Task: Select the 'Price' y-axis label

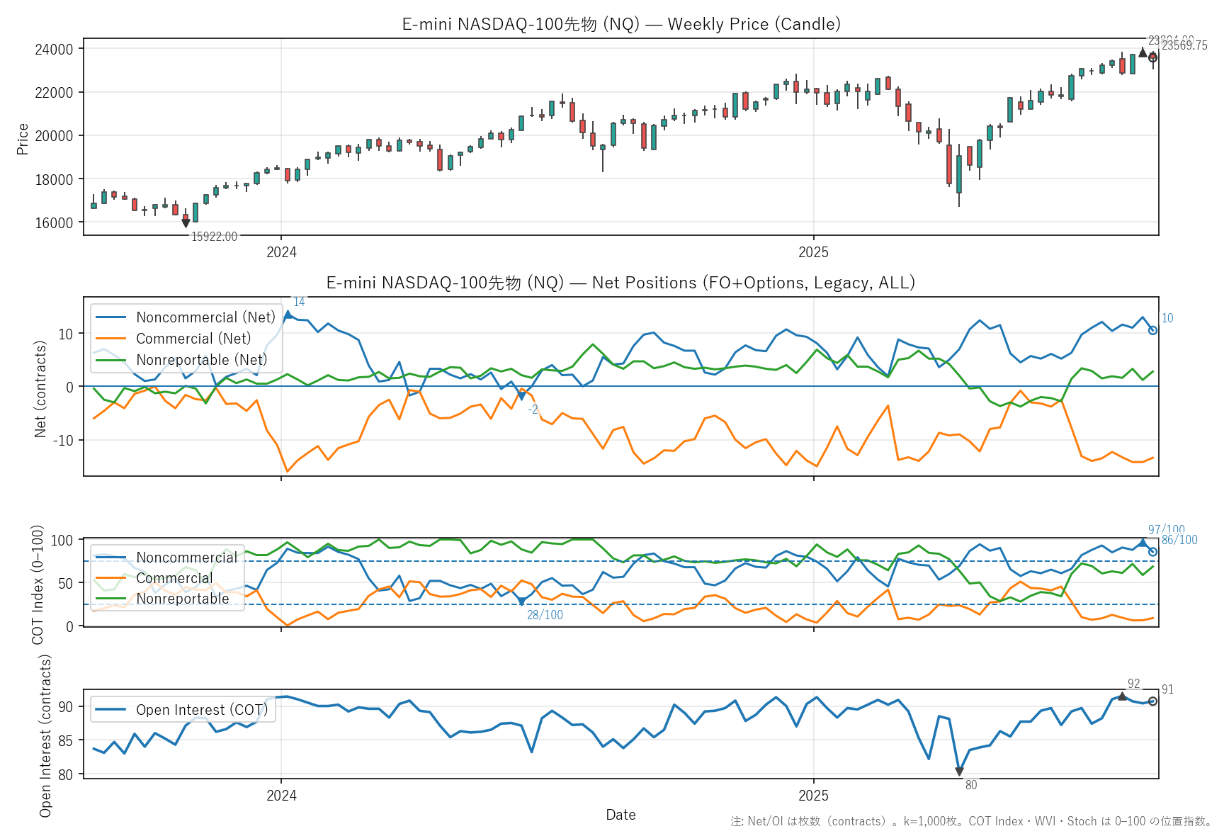Action: pos(23,139)
